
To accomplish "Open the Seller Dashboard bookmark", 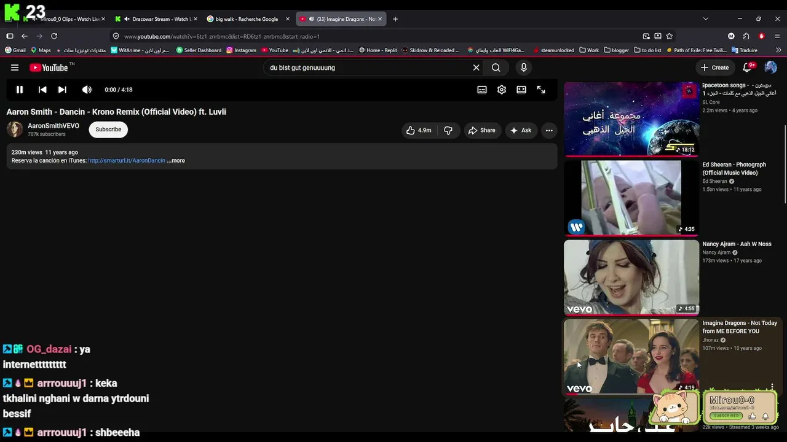I will click(x=199, y=50).
